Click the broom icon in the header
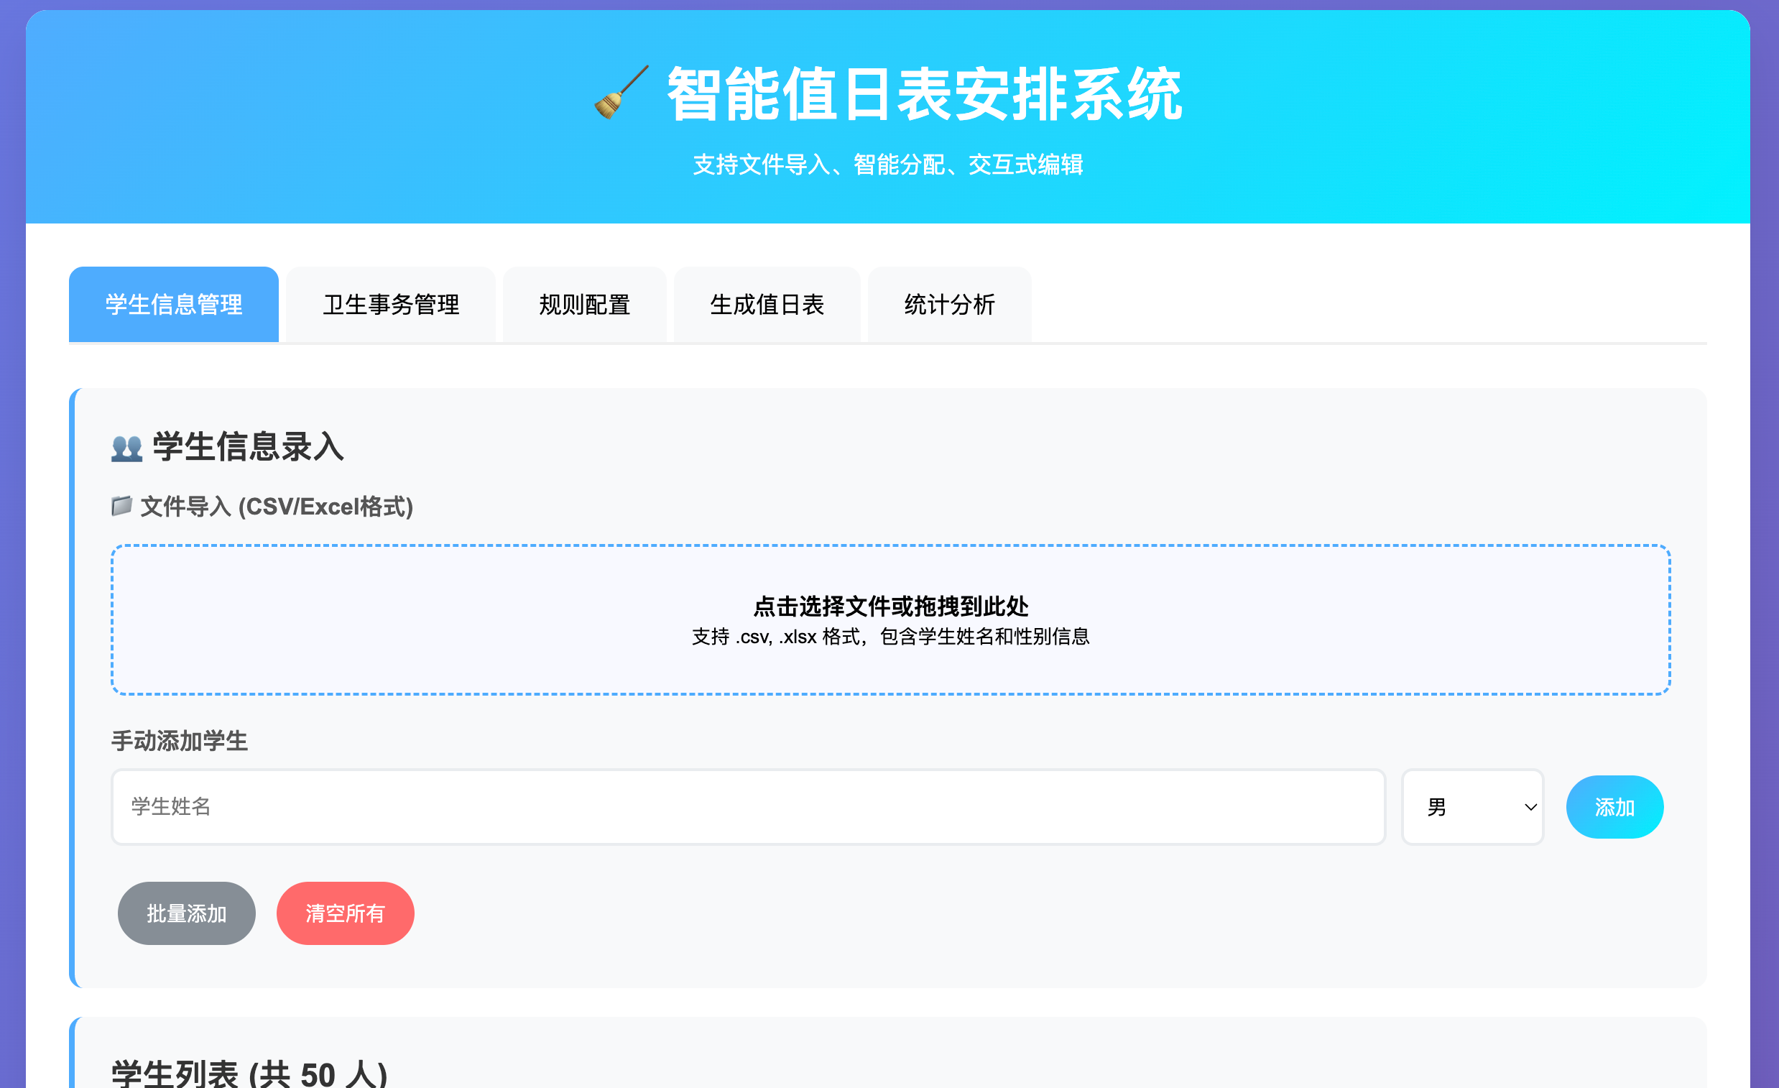This screenshot has width=1779, height=1088. 620,93
